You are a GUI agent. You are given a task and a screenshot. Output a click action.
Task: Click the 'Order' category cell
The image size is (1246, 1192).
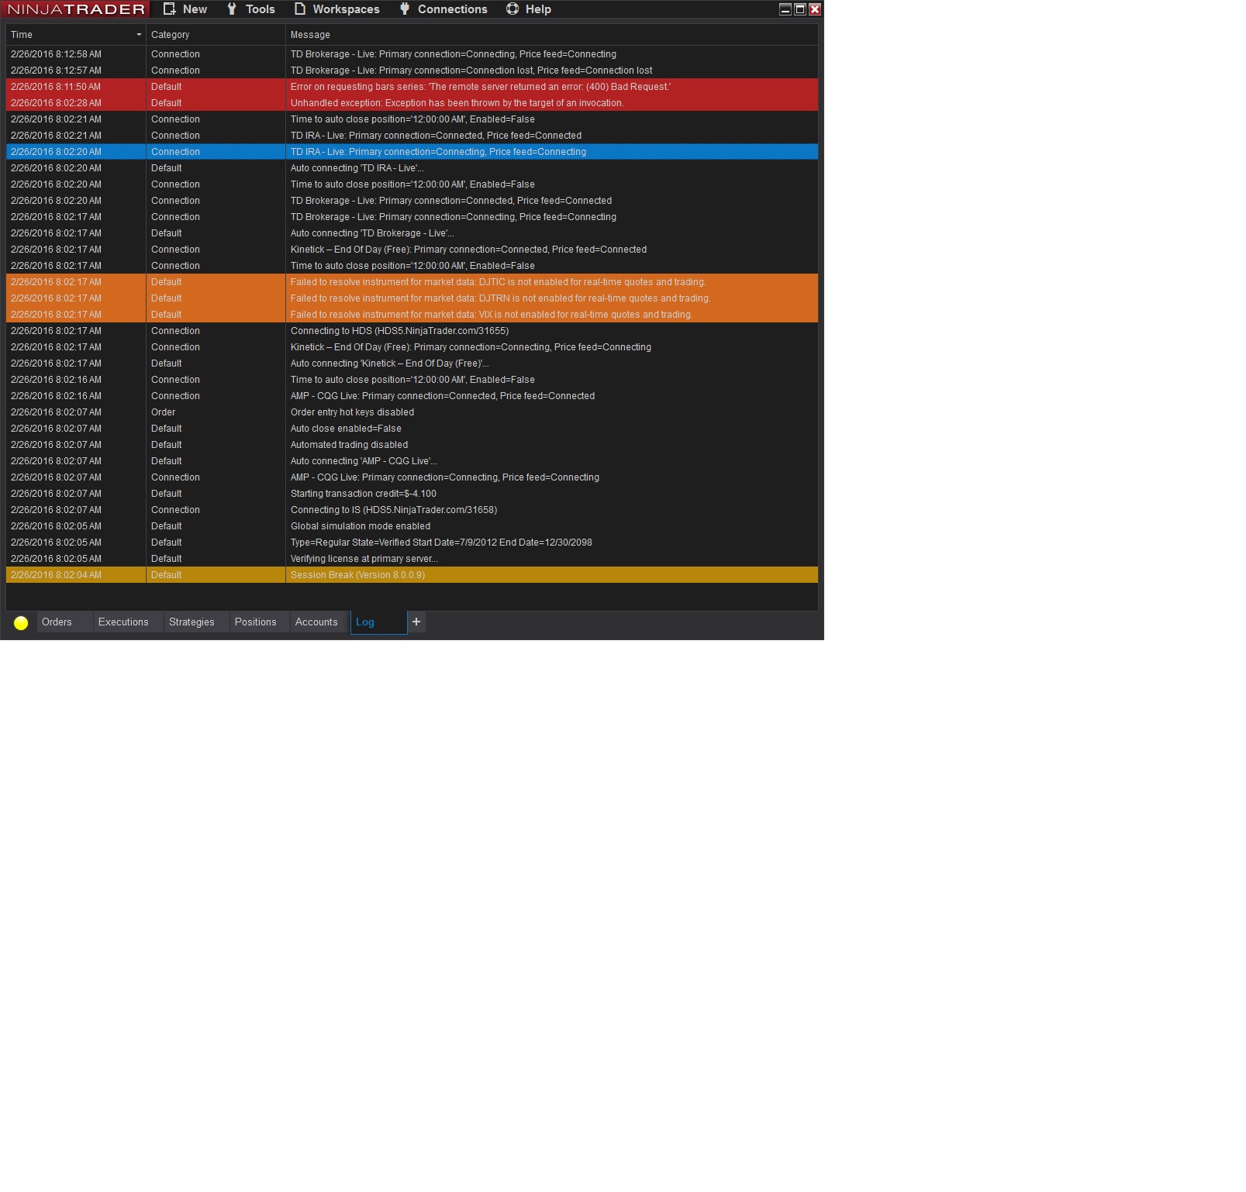[x=216, y=412]
